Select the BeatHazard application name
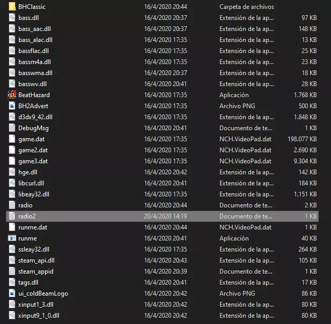Screen dimensions: 331x324 (x=34, y=95)
